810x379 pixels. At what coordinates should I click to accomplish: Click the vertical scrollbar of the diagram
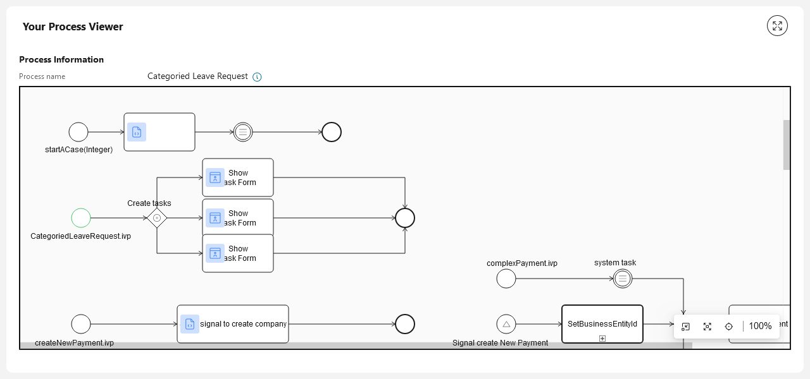coord(787,145)
